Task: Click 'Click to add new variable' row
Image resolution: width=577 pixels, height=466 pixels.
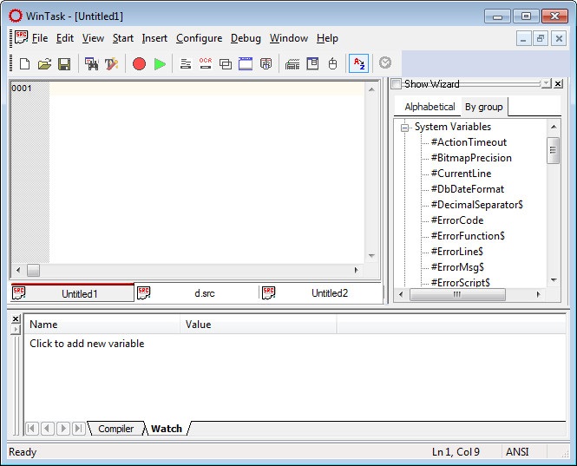Action: 87,344
